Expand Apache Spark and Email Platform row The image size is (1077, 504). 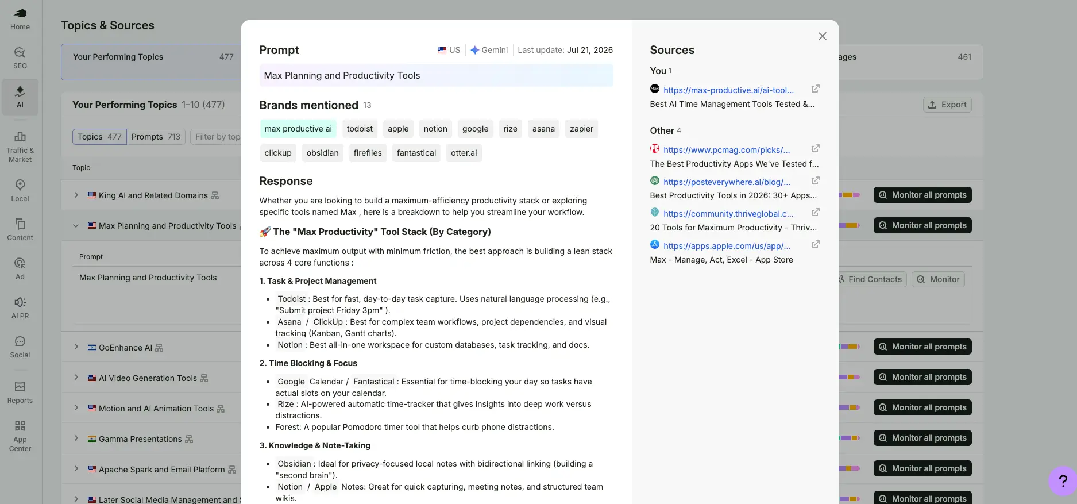(x=76, y=469)
